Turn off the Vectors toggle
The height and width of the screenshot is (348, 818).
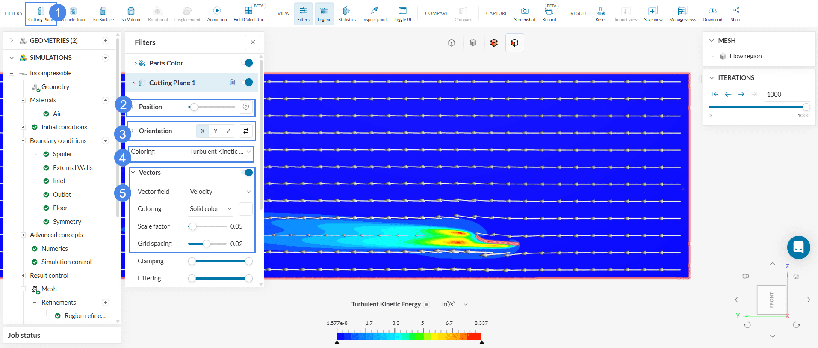(248, 173)
